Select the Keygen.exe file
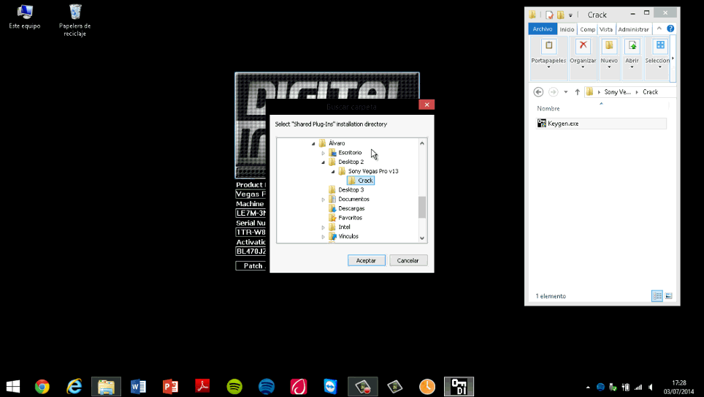This screenshot has height=397, width=704. 601,123
